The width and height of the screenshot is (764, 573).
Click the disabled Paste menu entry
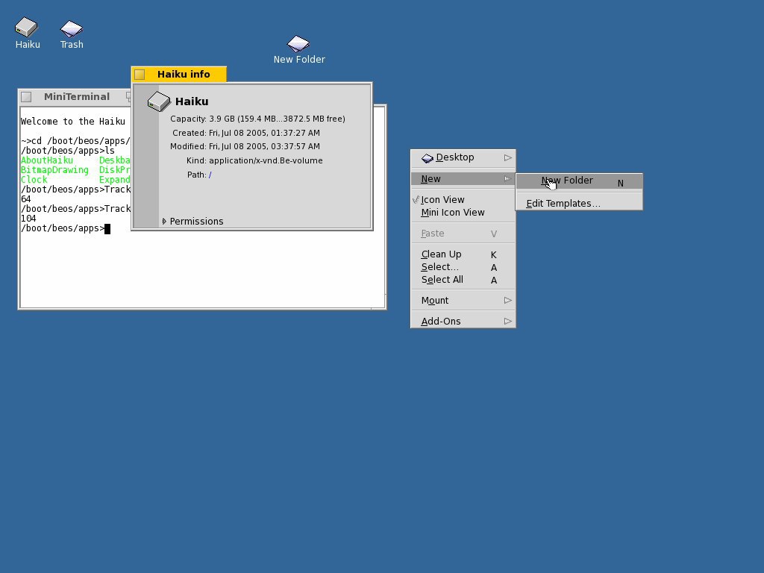click(x=463, y=234)
